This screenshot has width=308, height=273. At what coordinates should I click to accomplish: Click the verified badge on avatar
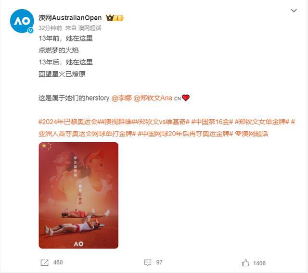(30, 30)
